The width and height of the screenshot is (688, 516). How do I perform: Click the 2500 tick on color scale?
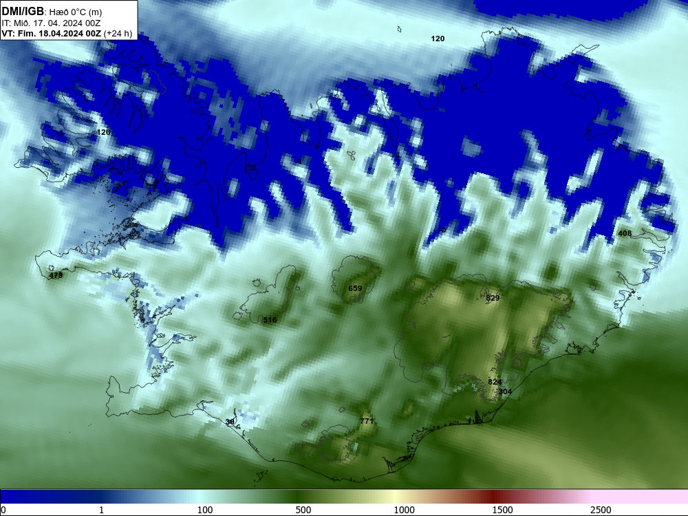[x=601, y=510]
